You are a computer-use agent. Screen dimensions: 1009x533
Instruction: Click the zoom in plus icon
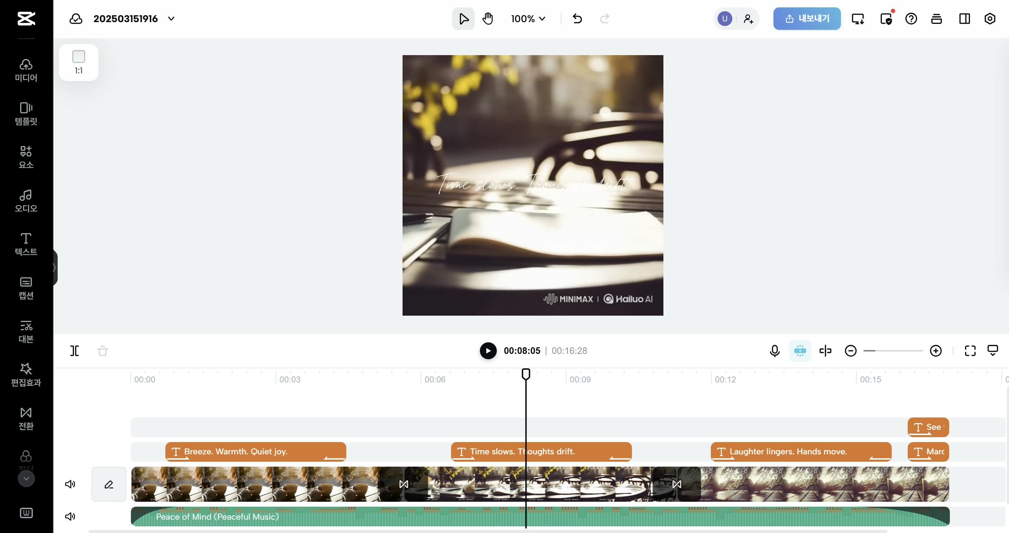tap(936, 351)
